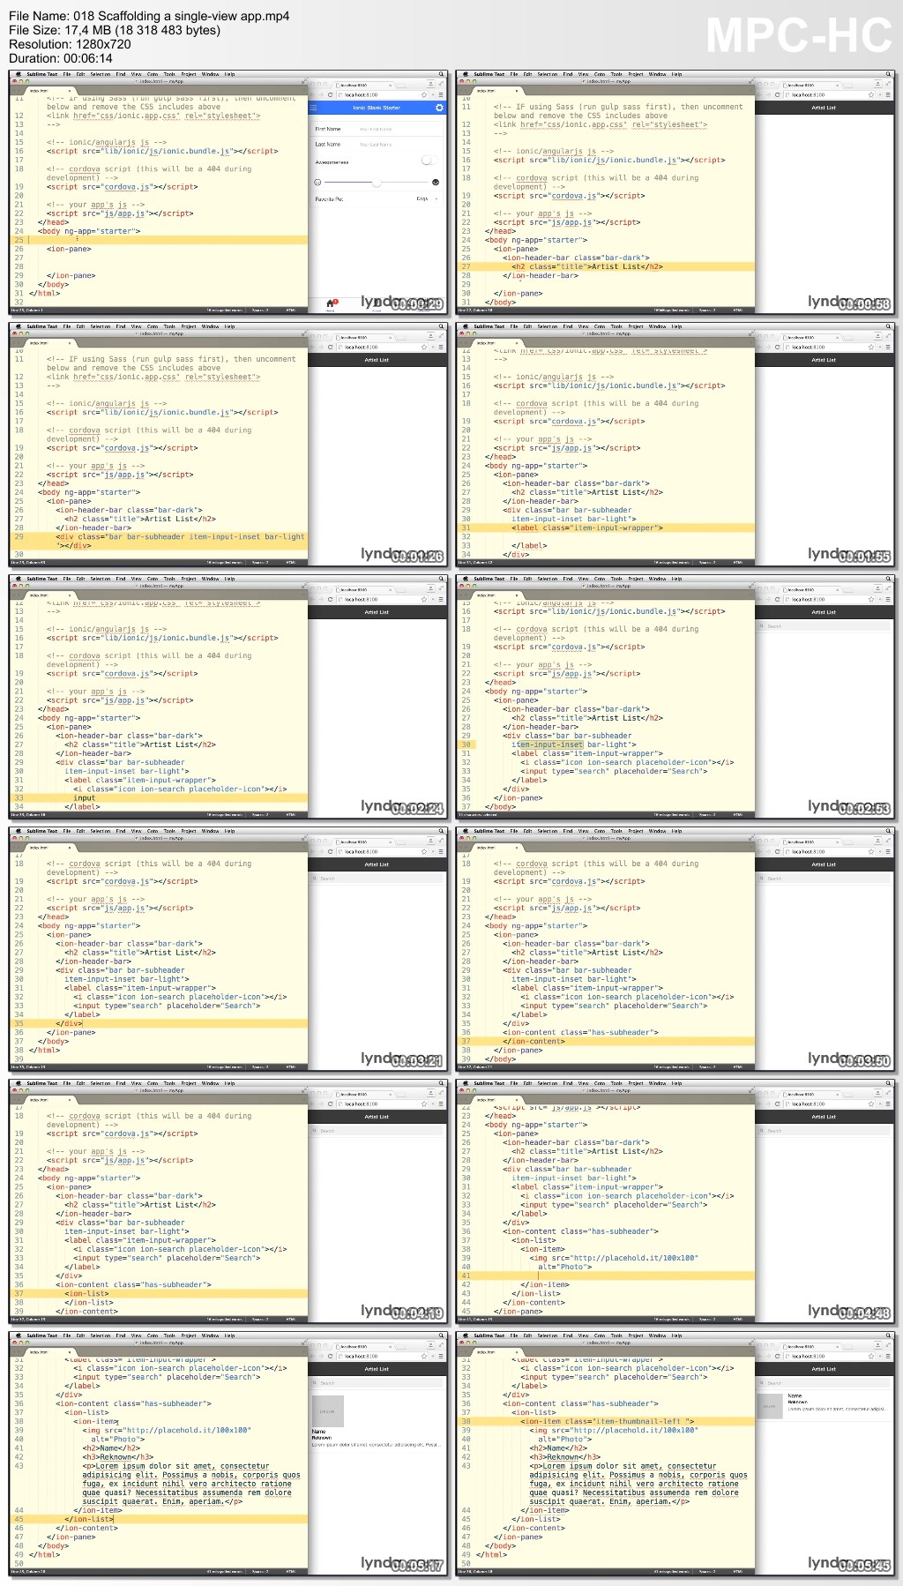The image size is (903, 1586).
Task: In the 00:05:45 frame, close the index.html editor tab
Action: pos(517,1352)
